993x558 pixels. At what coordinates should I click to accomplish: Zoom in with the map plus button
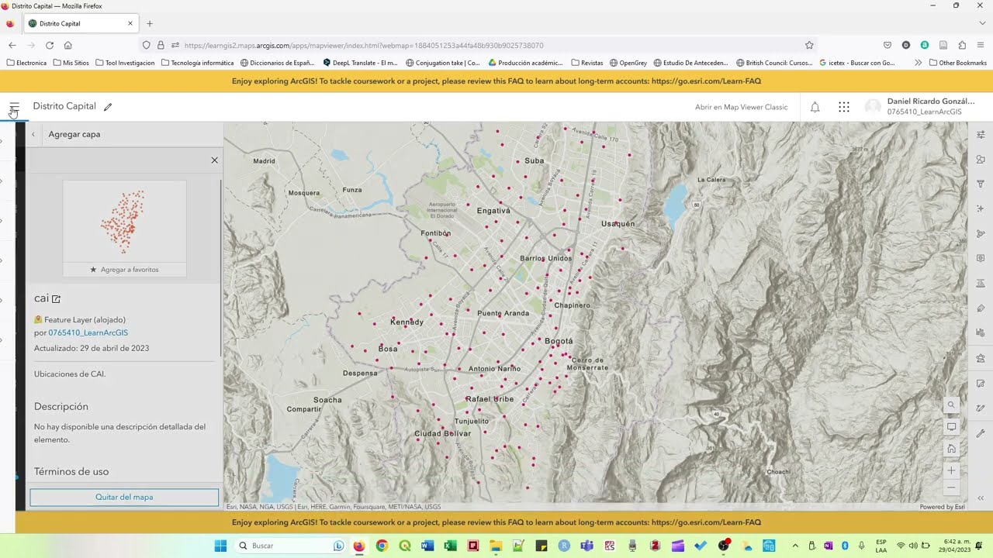[x=951, y=470]
